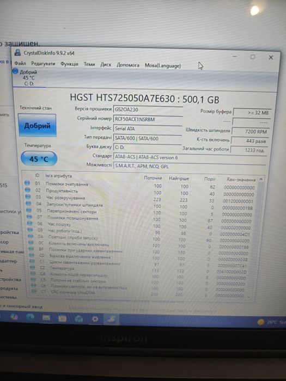Click the buffer size value >= 32 MB
Screen dimensions: 286x381
[x=252, y=113]
